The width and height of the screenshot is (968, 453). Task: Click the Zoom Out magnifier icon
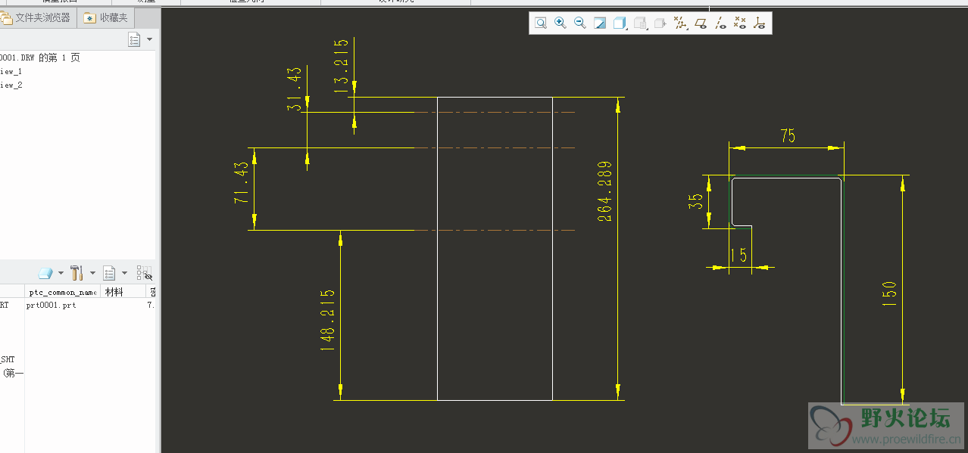(580, 23)
